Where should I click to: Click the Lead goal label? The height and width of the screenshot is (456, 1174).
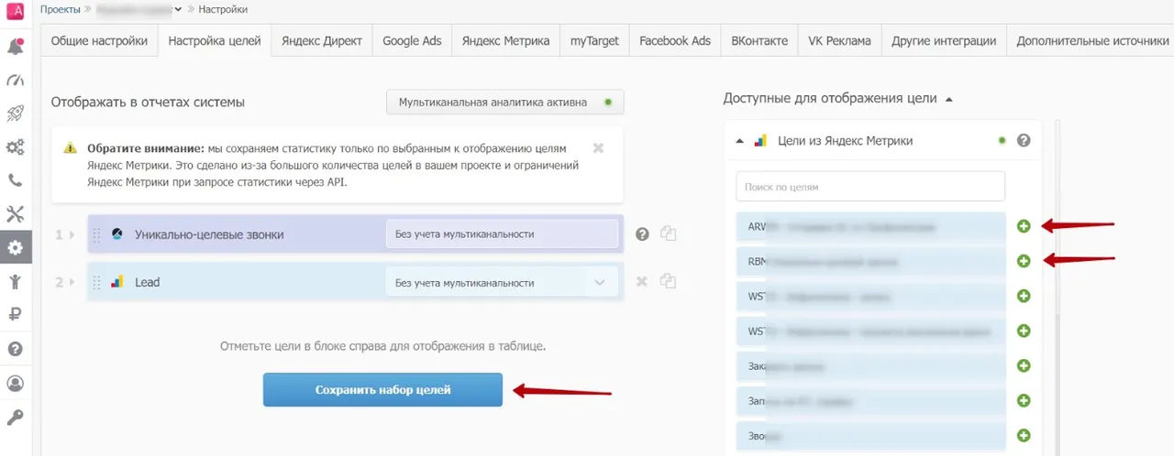[147, 282]
